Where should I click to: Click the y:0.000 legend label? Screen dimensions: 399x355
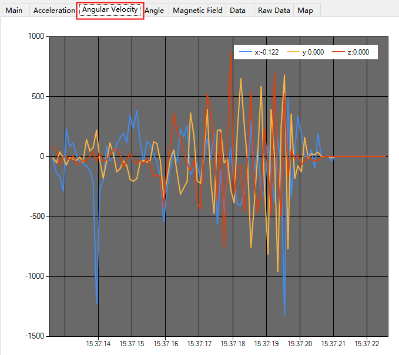[x=313, y=52]
